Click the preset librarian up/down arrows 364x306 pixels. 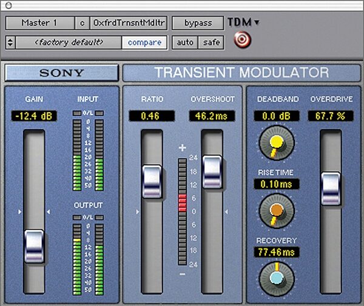(10, 42)
